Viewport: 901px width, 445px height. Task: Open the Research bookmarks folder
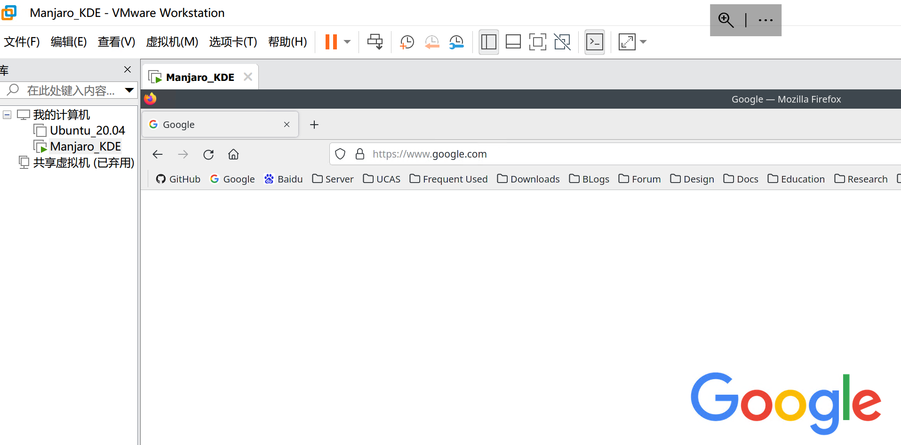point(861,179)
